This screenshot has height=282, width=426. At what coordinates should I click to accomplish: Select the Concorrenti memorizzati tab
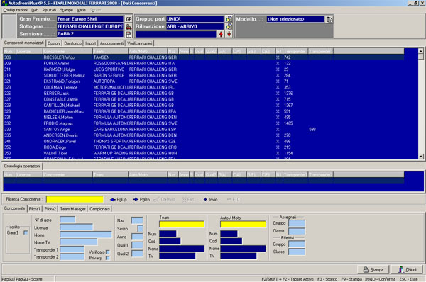pos(24,43)
